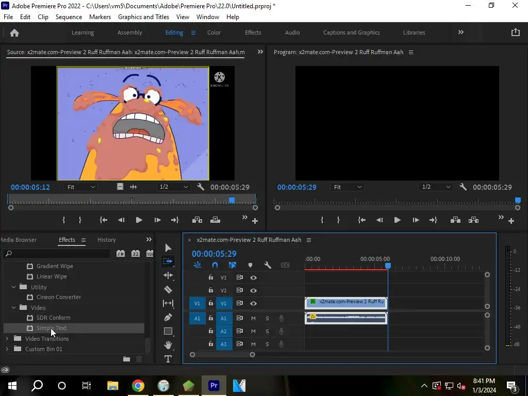The height and width of the screenshot is (396, 528).
Task: Open the Graphics and Titles menu
Action: [143, 17]
